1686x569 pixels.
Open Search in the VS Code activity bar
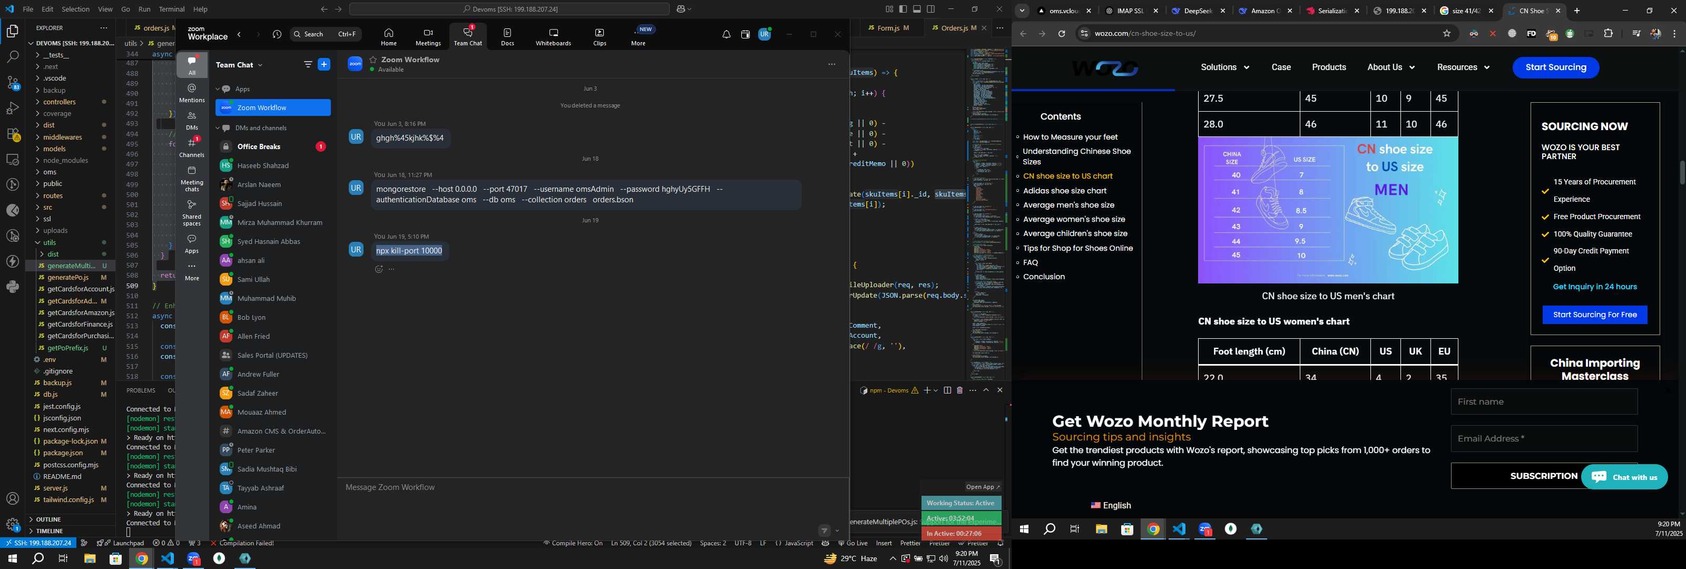(x=13, y=57)
